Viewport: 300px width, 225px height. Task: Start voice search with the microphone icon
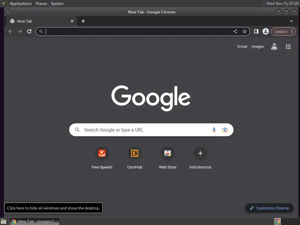[x=214, y=130]
